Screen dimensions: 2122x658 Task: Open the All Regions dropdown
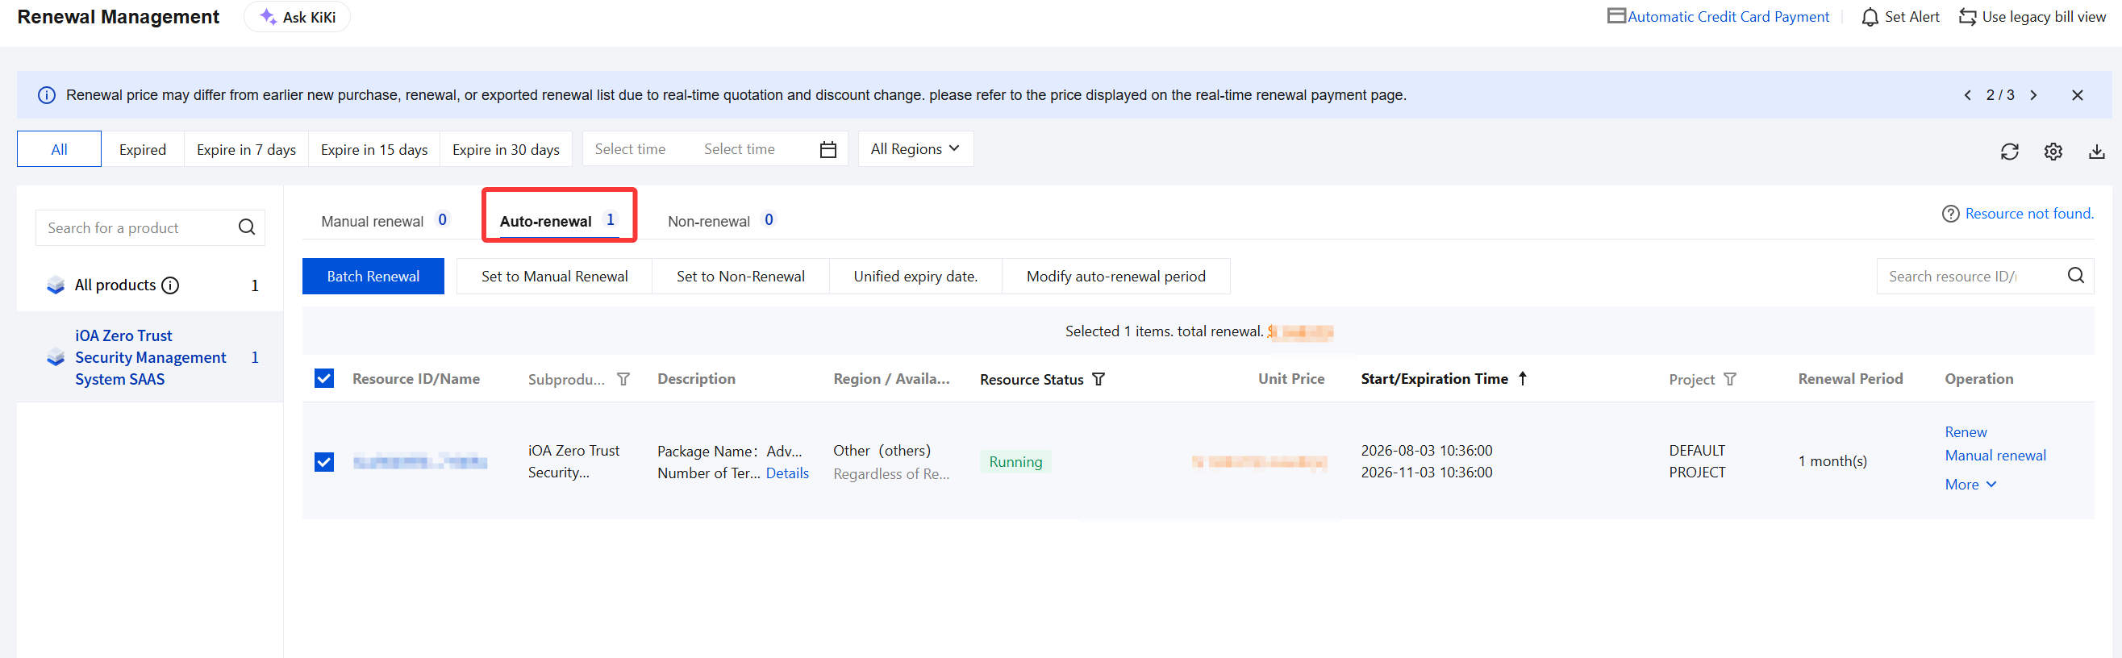[915, 149]
